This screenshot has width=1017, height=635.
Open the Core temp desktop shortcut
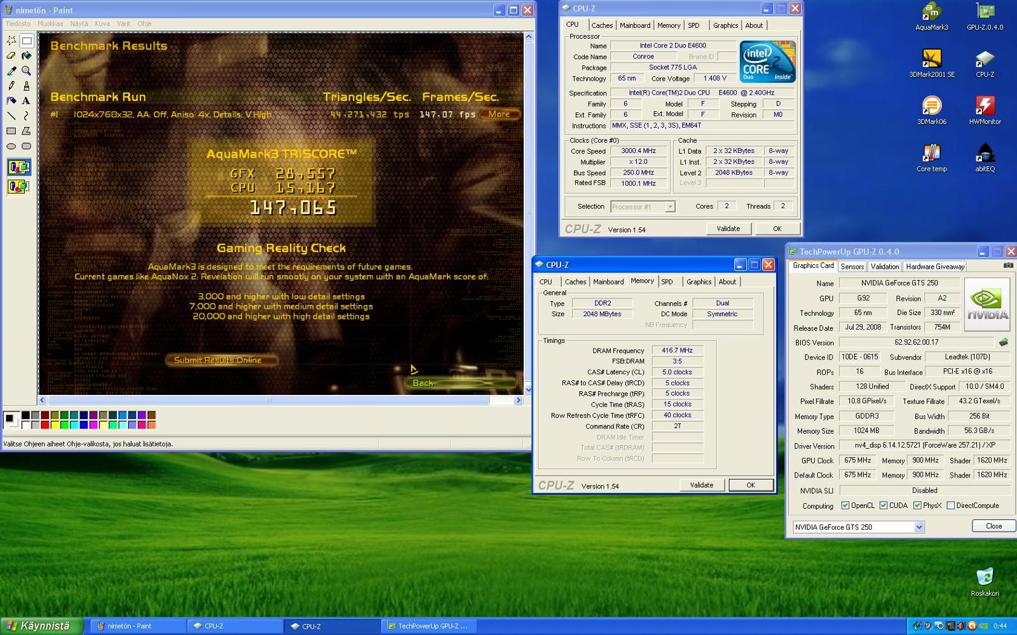point(932,159)
